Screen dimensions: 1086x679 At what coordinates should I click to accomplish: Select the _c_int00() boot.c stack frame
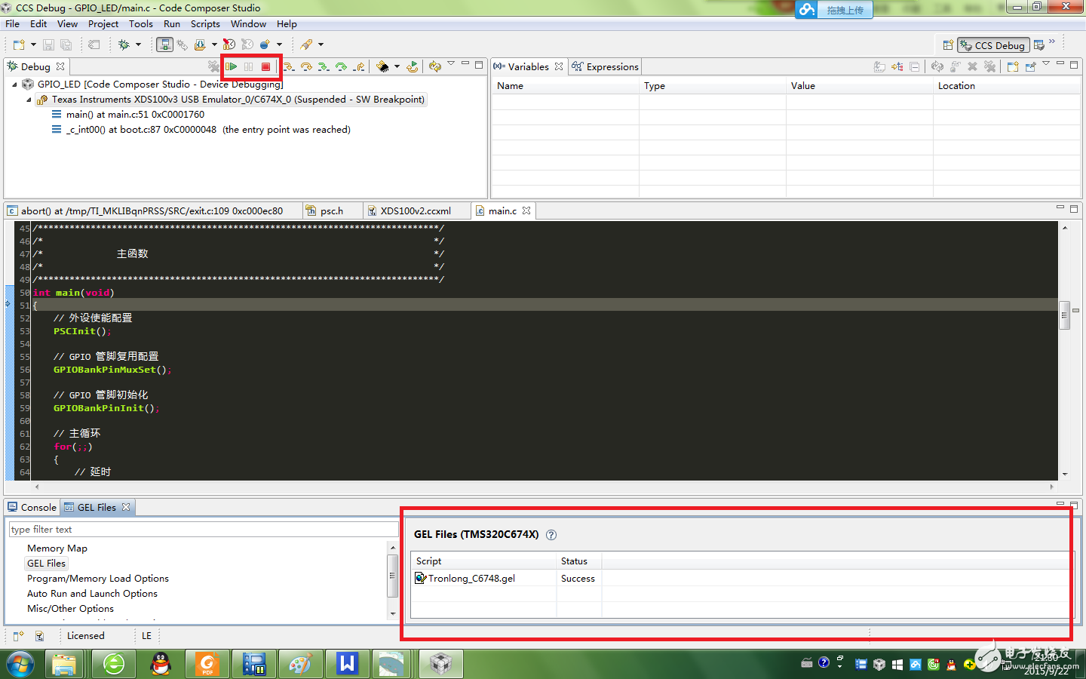[208, 130]
